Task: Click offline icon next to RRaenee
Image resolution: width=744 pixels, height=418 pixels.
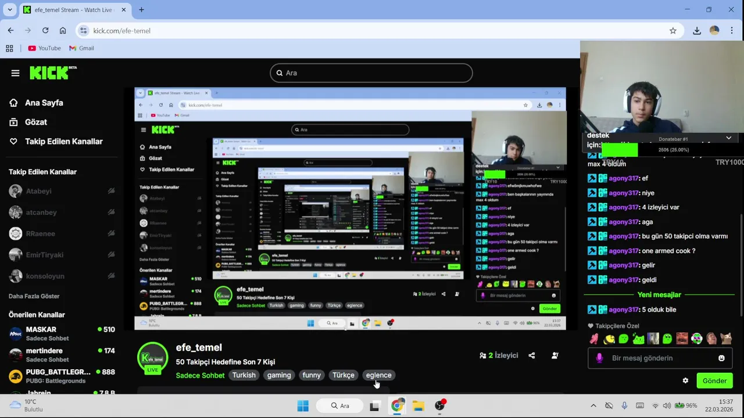Action: pyautogui.click(x=111, y=233)
